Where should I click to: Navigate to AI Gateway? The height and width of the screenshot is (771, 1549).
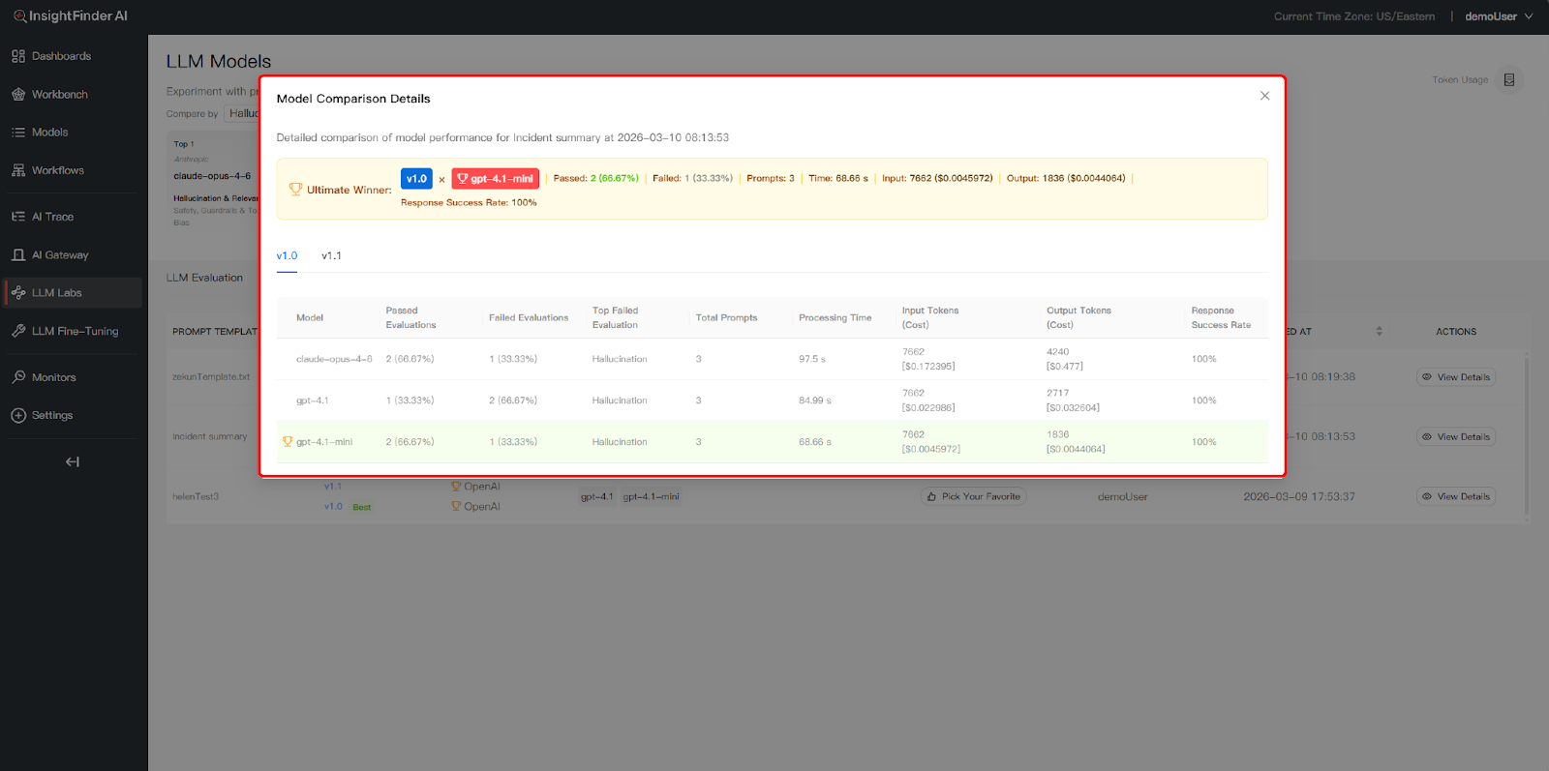click(x=59, y=255)
